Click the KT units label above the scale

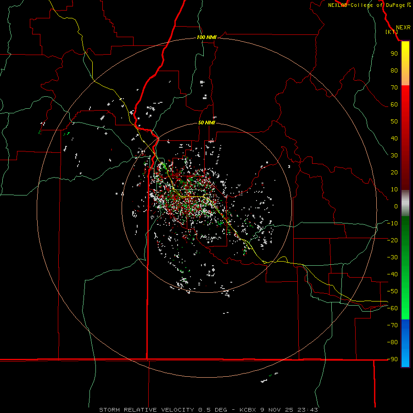(392, 32)
